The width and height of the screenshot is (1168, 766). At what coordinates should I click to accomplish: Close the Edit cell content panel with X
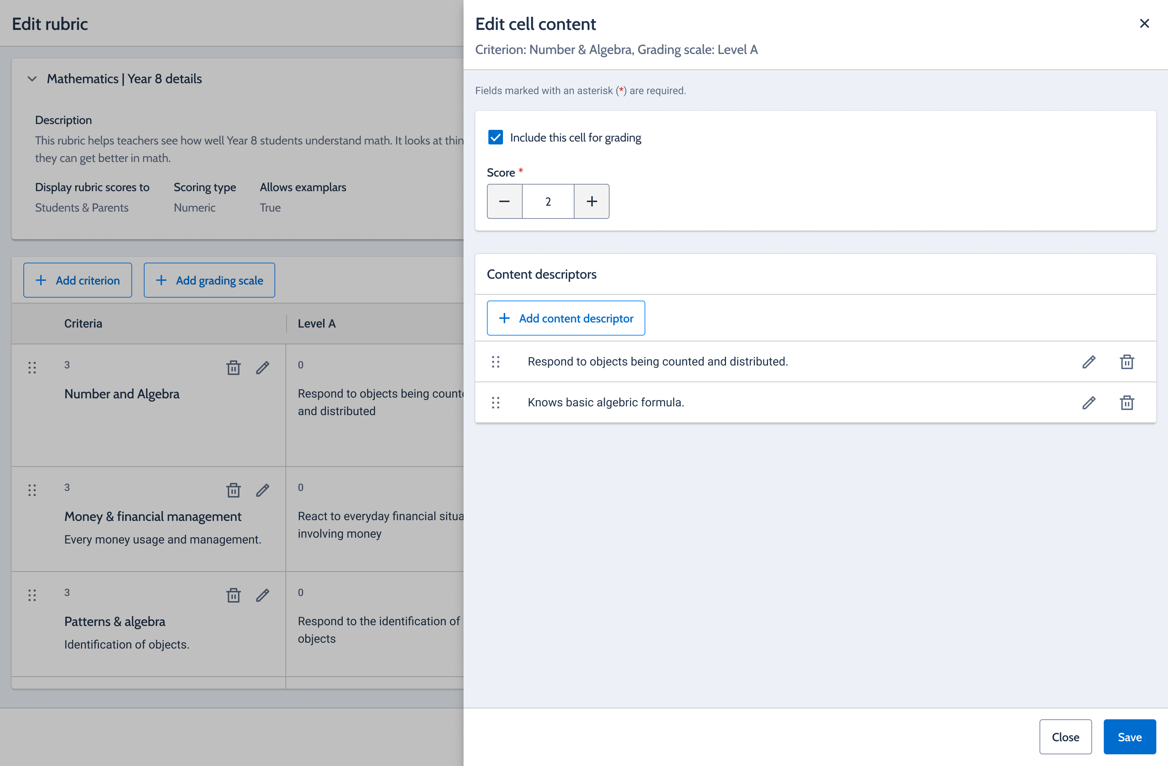(x=1144, y=24)
